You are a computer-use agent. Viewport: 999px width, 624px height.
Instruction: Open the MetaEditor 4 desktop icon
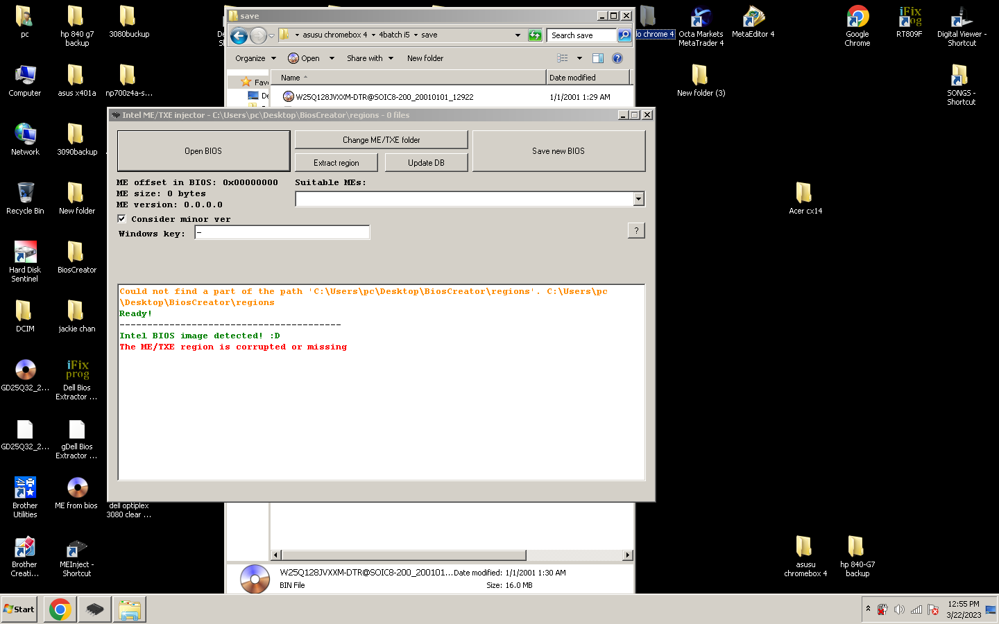[753, 21]
